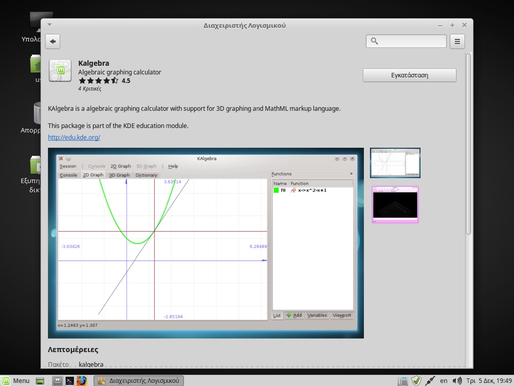Click the Εγκατάσταση install button
This screenshot has width=514, height=386.
pyautogui.click(x=409, y=75)
